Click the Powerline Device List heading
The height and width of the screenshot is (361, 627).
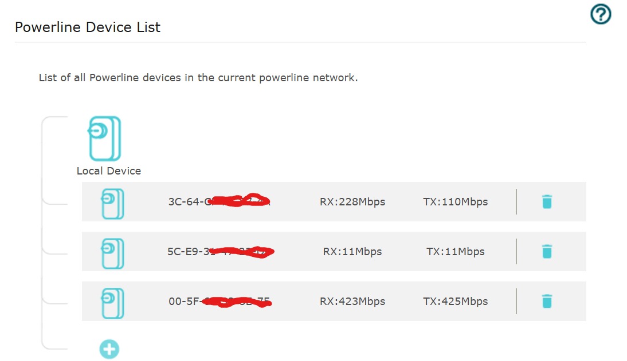pyautogui.click(x=87, y=27)
